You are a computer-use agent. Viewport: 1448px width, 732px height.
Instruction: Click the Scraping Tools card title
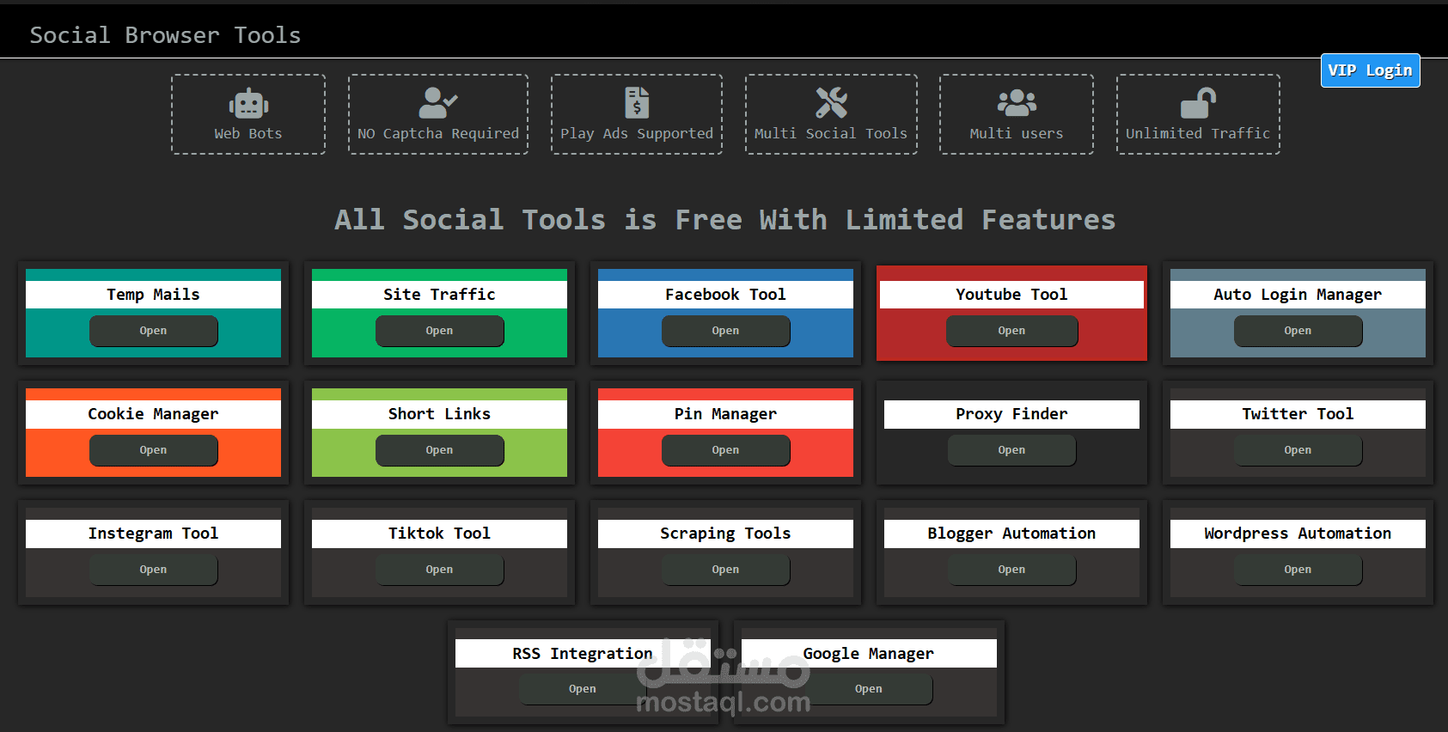click(725, 534)
